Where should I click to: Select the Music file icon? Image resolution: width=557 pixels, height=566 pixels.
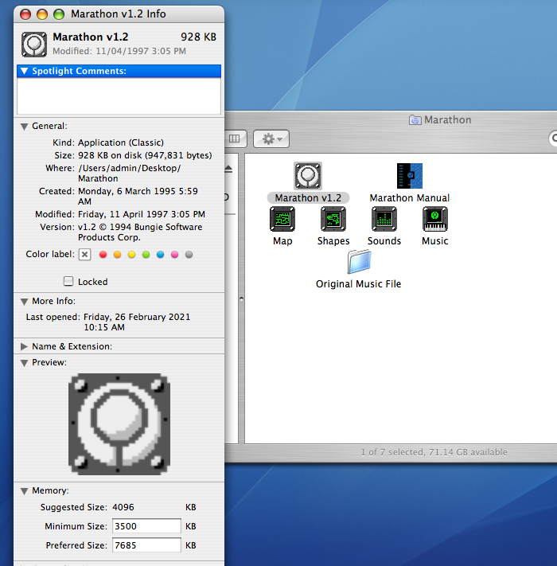click(x=435, y=219)
